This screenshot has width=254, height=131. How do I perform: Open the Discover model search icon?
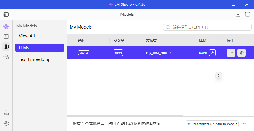click(6, 57)
